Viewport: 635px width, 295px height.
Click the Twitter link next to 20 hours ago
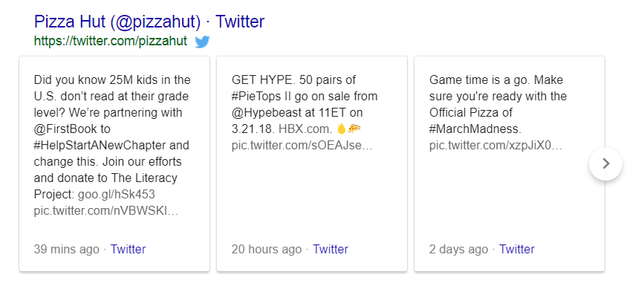pyautogui.click(x=330, y=249)
